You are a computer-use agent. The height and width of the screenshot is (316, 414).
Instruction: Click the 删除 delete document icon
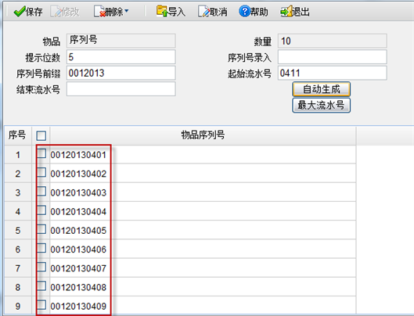(x=99, y=12)
